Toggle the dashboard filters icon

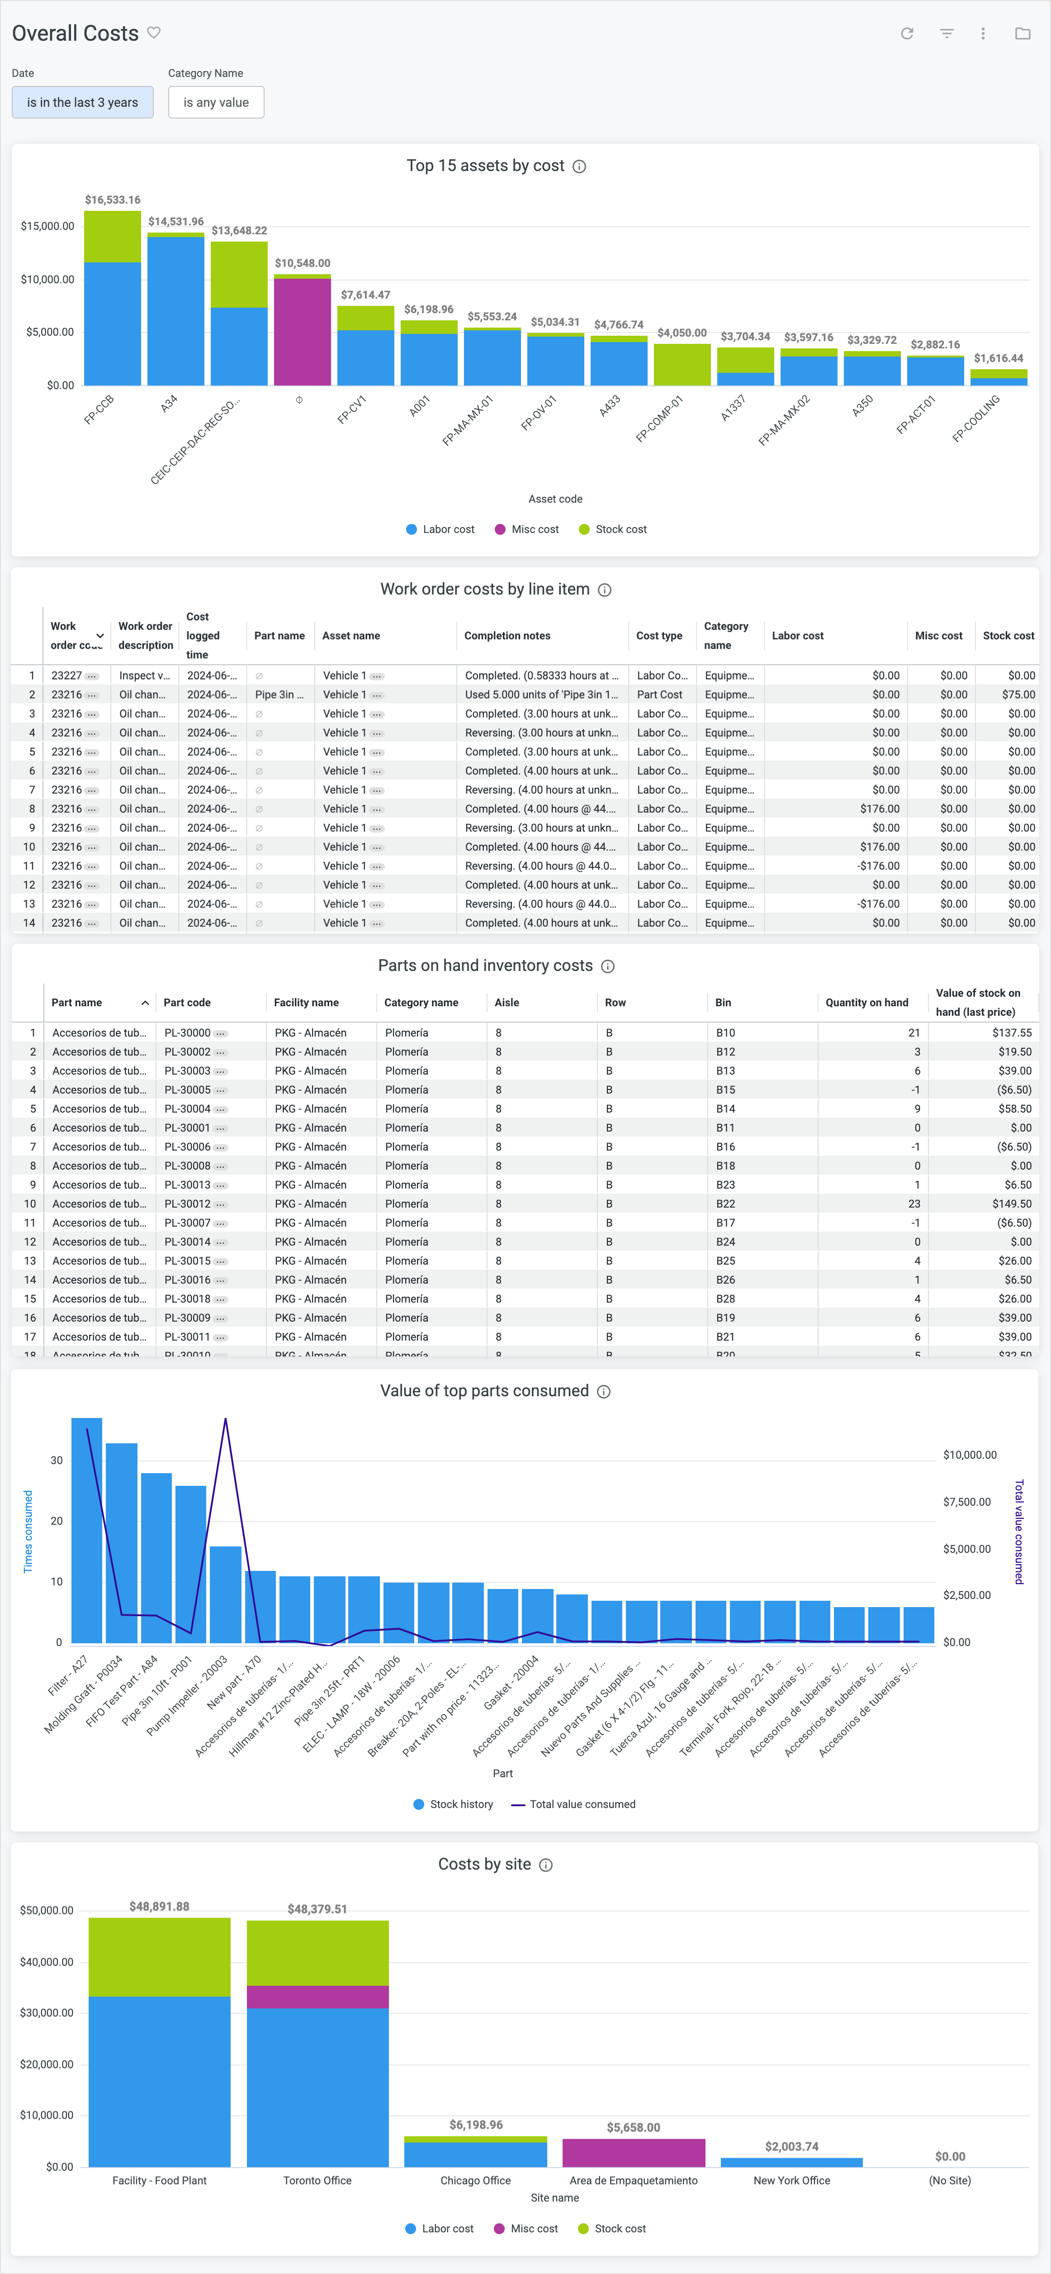(x=946, y=33)
